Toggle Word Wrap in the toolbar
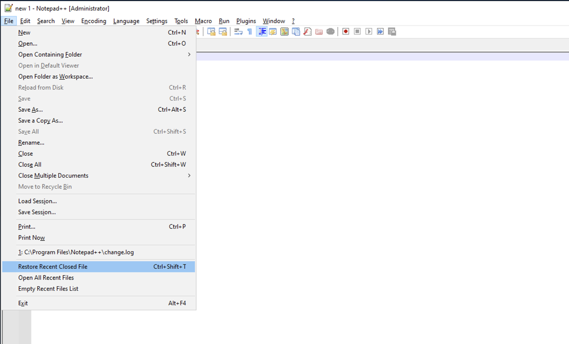The image size is (569, 344). click(x=238, y=32)
